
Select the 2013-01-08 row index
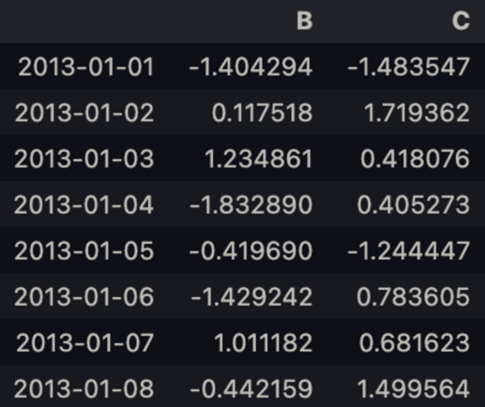tap(84, 389)
